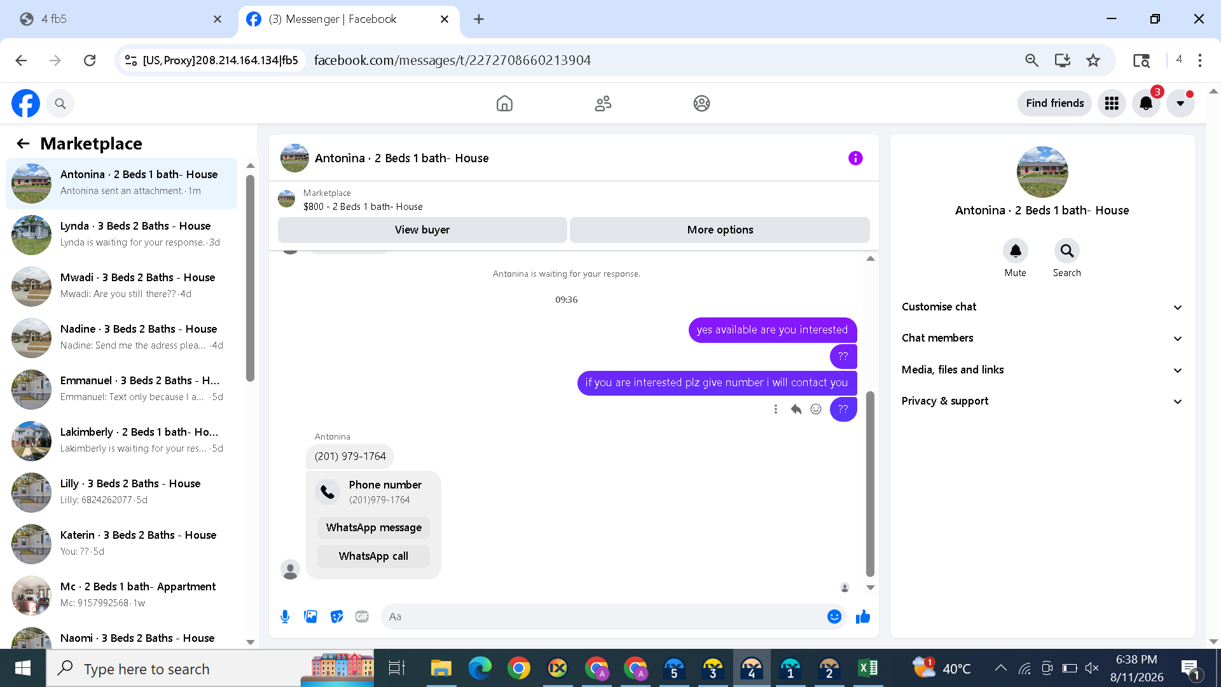Open Lynda 3 Beds 2 Baths conversation
Image resolution: width=1221 pixels, height=687 pixels.
pos(121,235)
